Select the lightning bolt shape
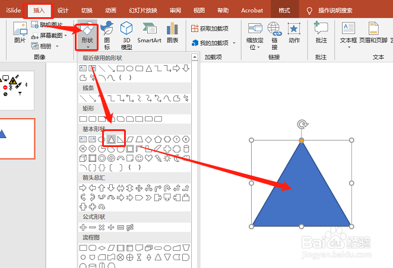Viewport: 393px width, 268px height. tap(158, 158)
